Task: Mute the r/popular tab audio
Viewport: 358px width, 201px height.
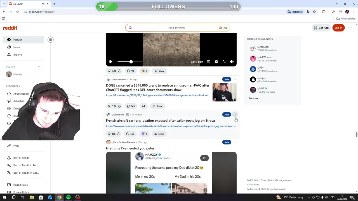Action: (x=43, y=4)
